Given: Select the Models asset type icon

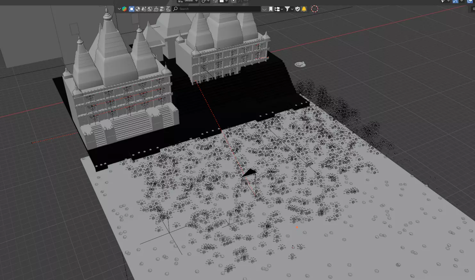Looking at the screenshot, I should pos(132,9).
